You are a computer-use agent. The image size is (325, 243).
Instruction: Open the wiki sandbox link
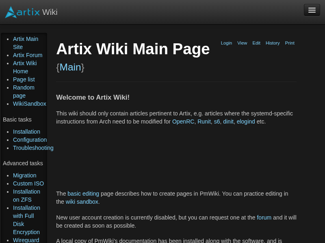click(82, 202)
